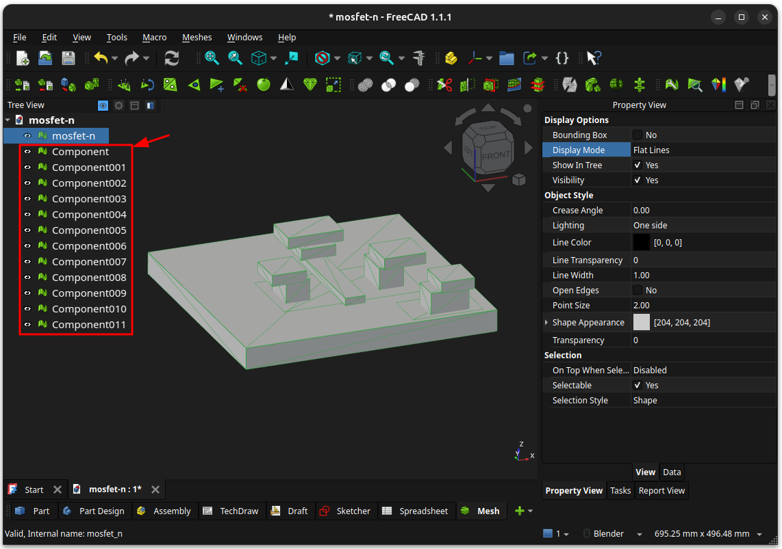
Task: Enable the Open Edges checkbox
Action: pyautogui.click(x=638, y=290)
